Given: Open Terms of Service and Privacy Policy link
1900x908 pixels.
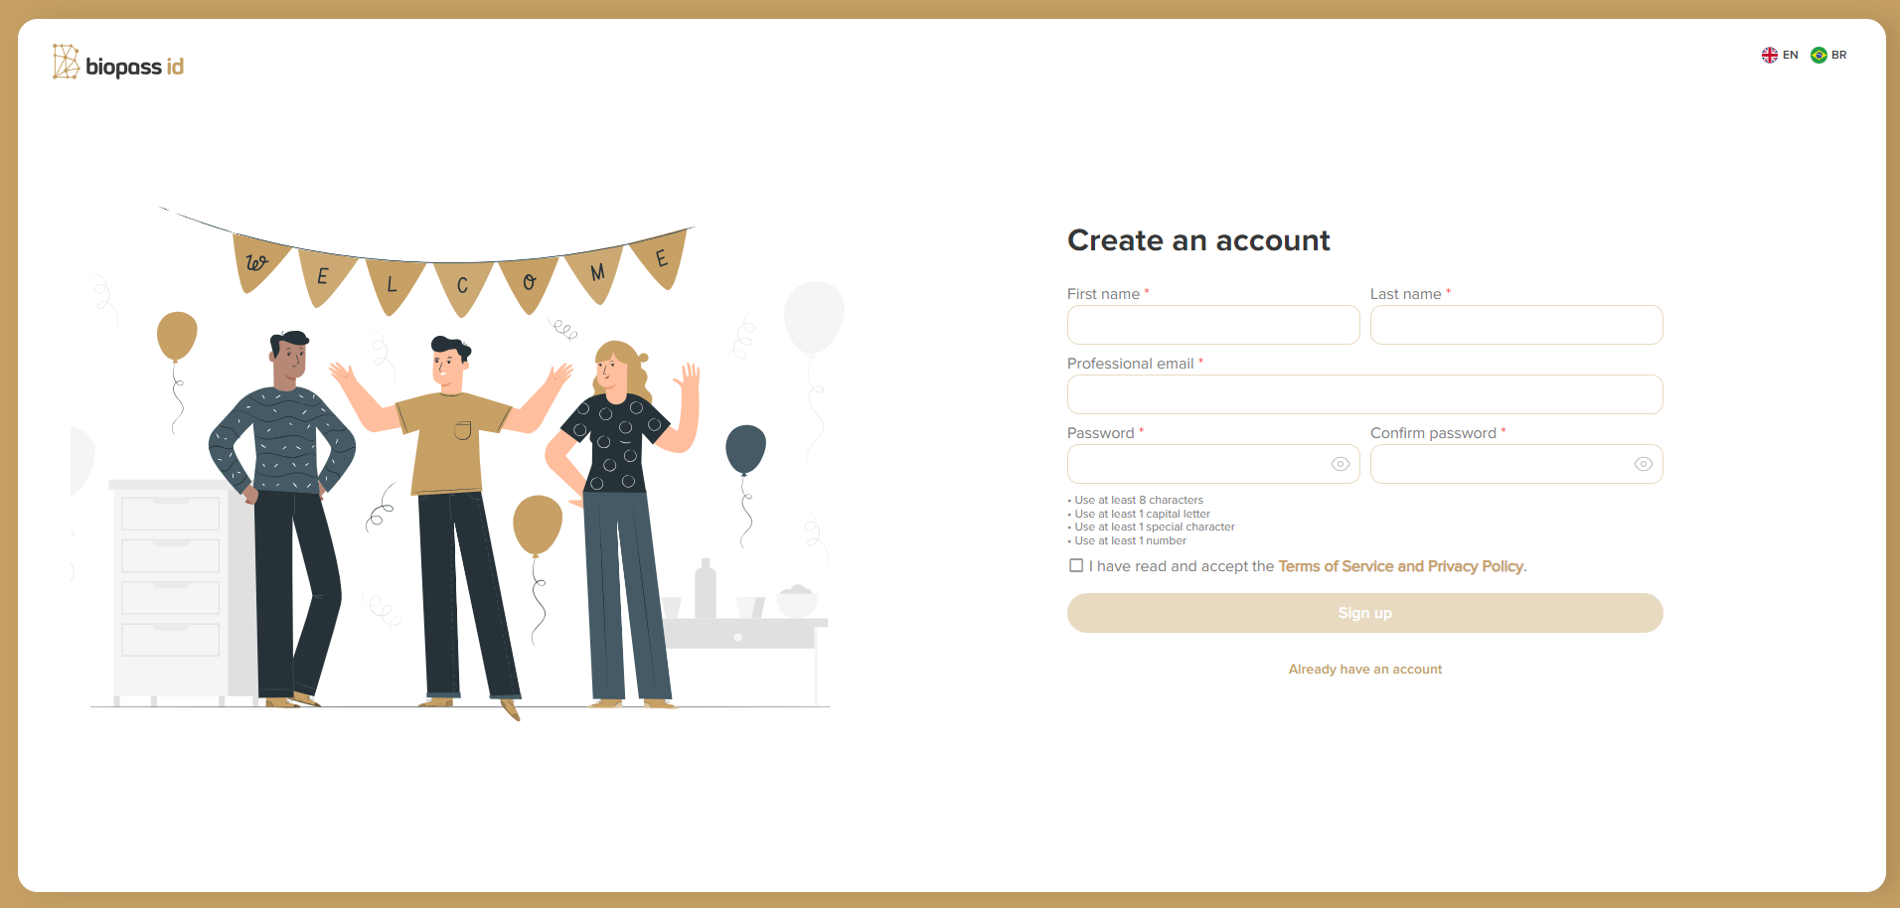Looking at the screenshot, I should 1401,566.
